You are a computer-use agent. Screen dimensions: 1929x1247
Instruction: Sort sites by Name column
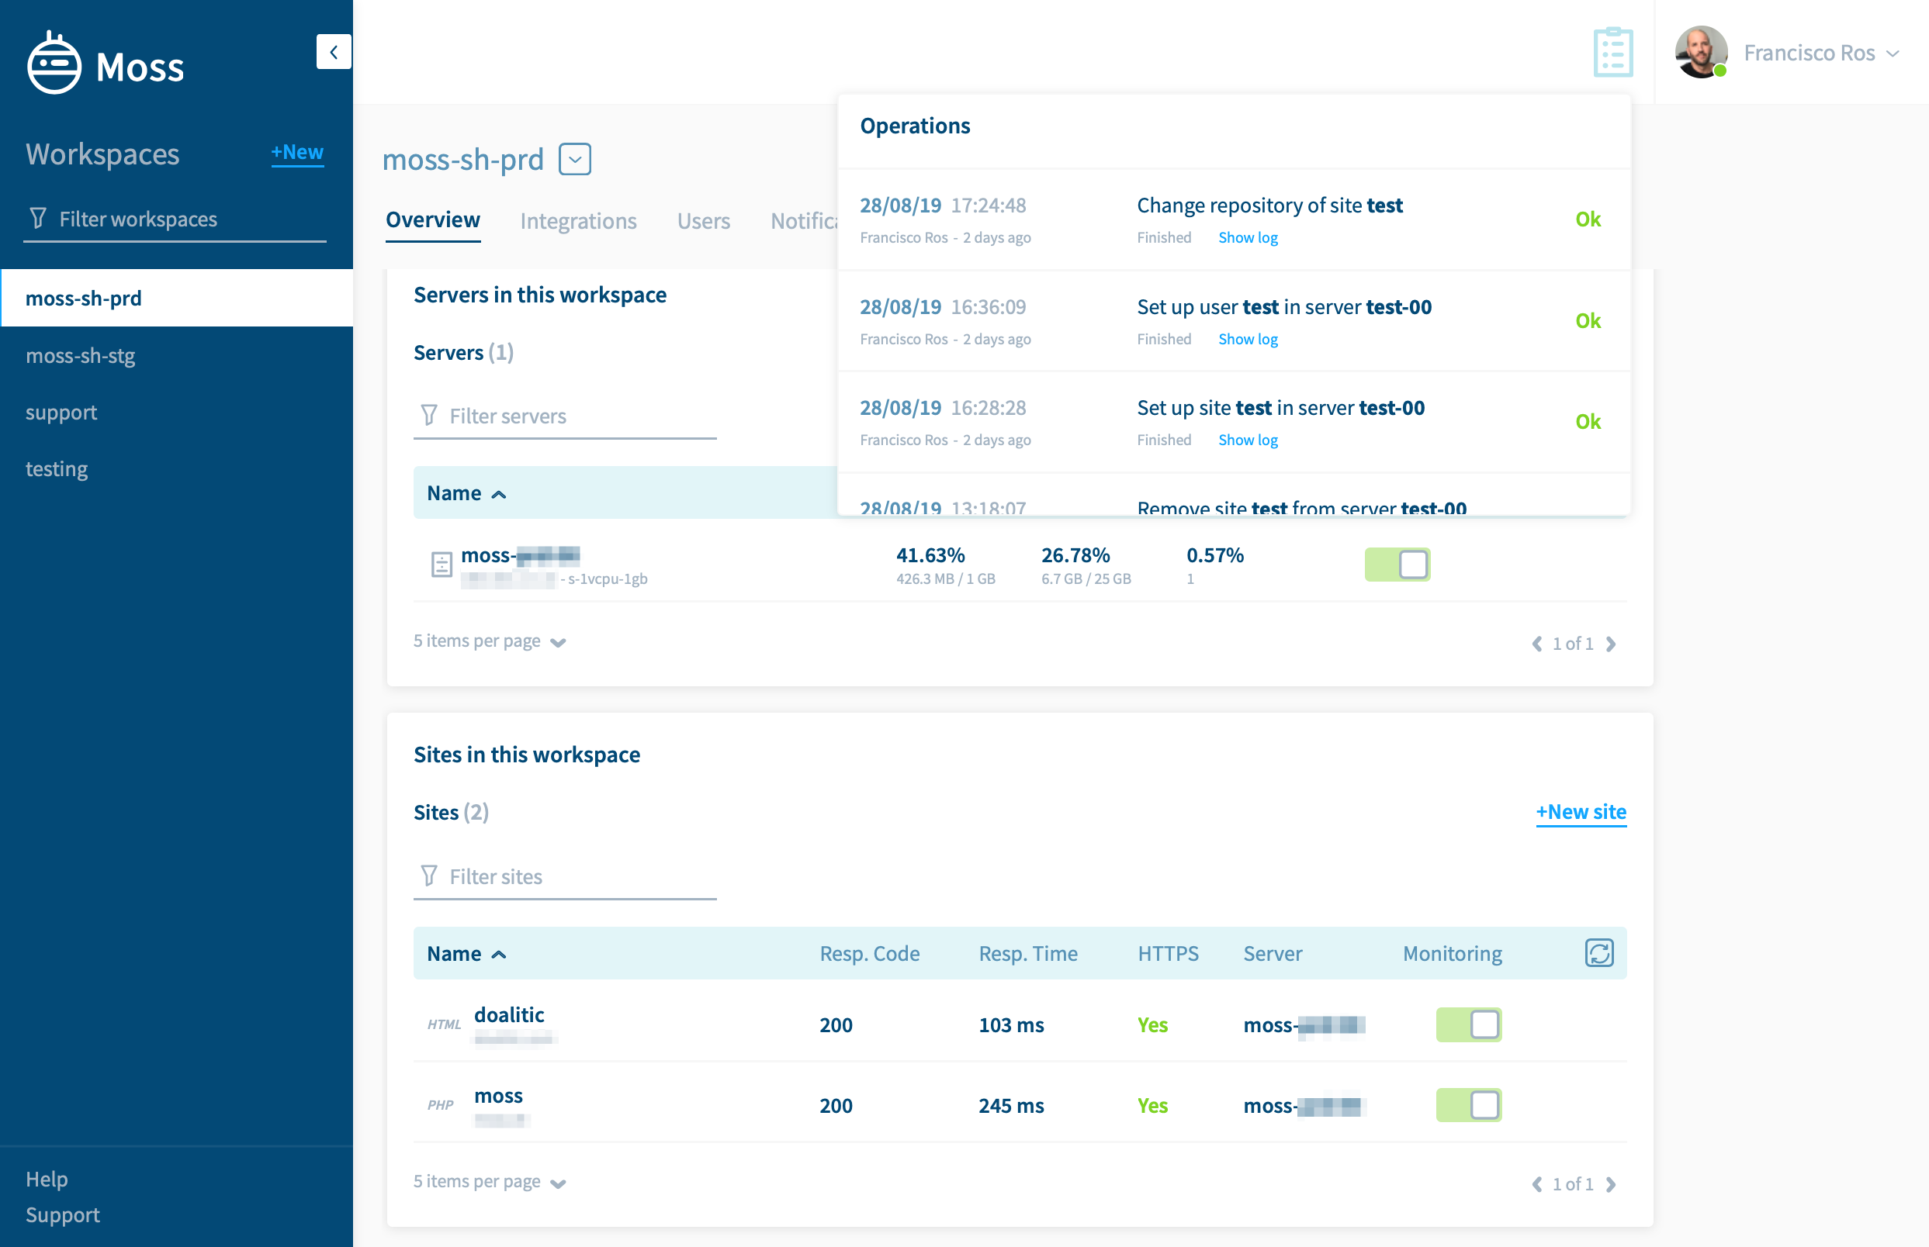pos(466,954)
